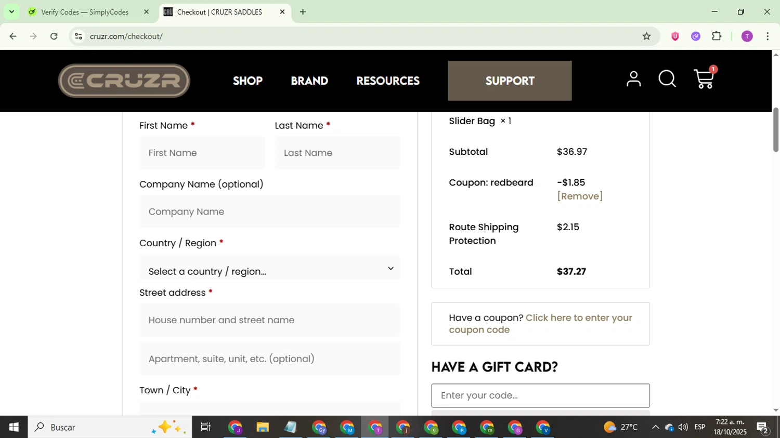Open the RESOURCES menu
The height and width of the screenshot is (438, 780).
388,81
